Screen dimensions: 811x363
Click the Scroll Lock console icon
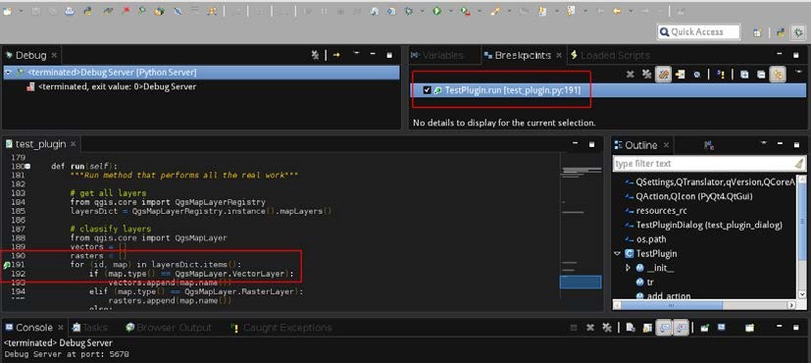(647, 328)
